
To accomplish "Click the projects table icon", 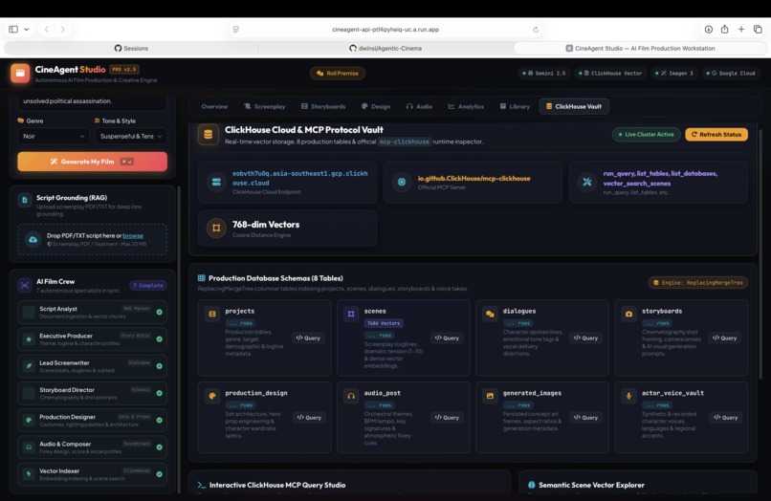I will pos(212,314).
